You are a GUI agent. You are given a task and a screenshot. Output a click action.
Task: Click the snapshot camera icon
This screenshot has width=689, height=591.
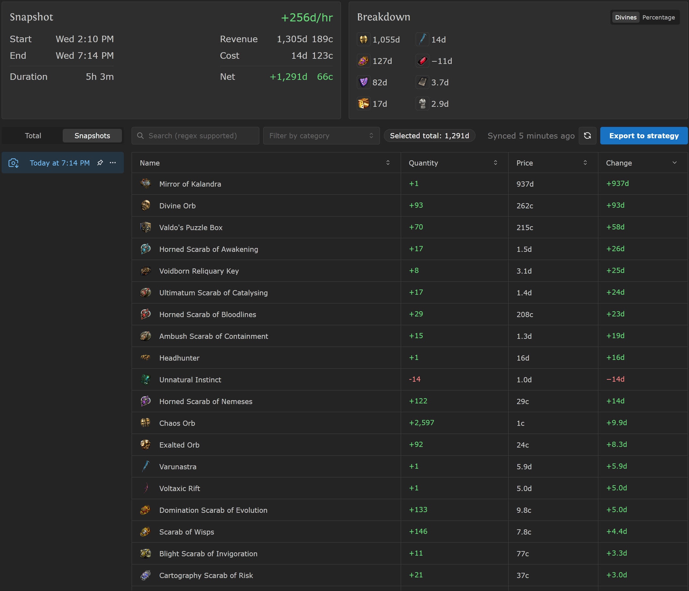[x=14, y=163]
